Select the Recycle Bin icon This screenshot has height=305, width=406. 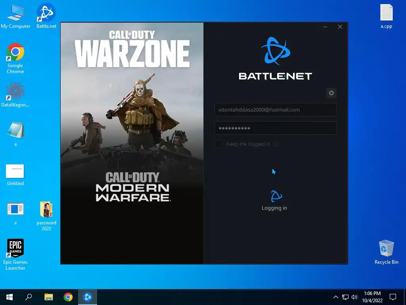tap(386, 252)
